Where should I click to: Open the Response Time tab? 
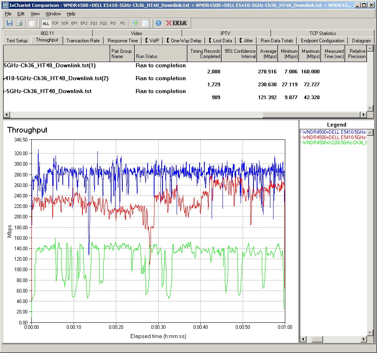(123, 41)
